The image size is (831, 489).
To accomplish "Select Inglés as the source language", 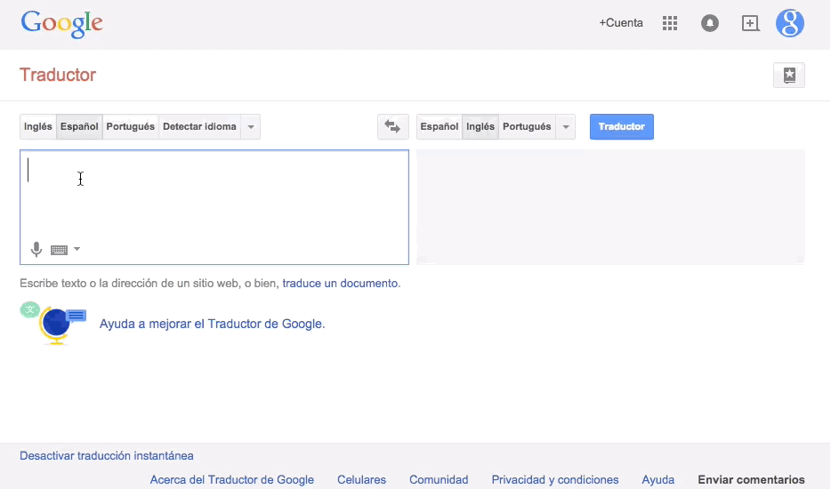I will [x=37, y=127].
